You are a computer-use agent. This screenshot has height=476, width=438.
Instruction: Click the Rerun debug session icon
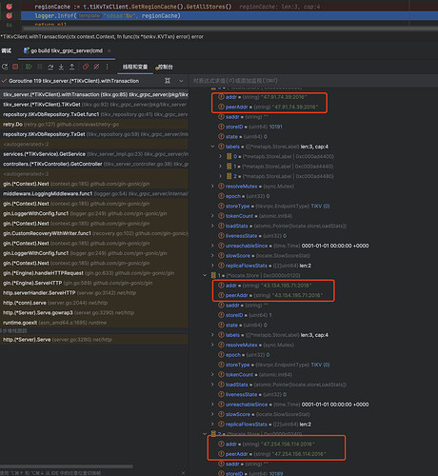click(5, 67)
